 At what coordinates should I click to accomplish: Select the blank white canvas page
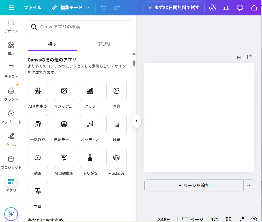199,117
